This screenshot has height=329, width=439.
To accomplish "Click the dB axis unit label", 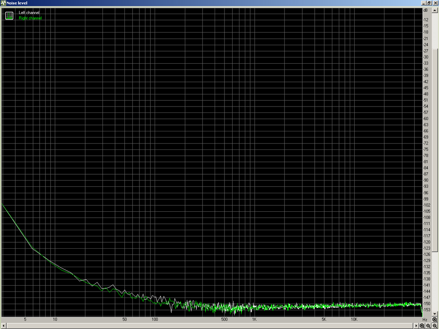I will coord(426,10).
